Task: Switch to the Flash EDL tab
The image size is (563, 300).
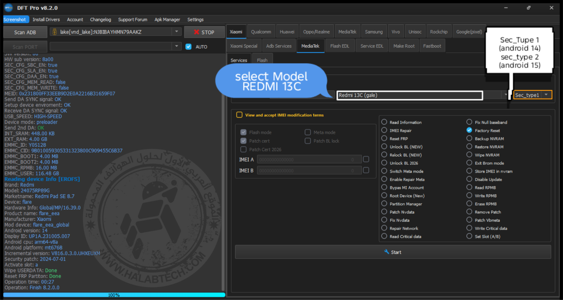Action: (340, 46)
